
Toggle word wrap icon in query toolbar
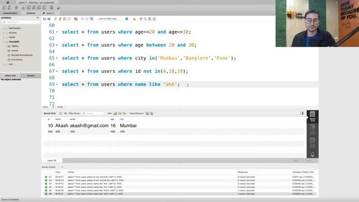coord(154,19)
